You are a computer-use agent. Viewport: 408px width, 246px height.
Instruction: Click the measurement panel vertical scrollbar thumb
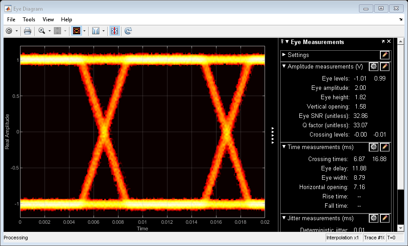click(401, 117)
